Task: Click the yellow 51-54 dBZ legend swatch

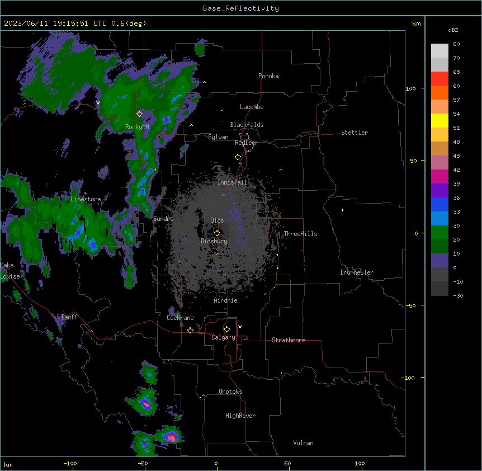Action: [x=440, y=120]
